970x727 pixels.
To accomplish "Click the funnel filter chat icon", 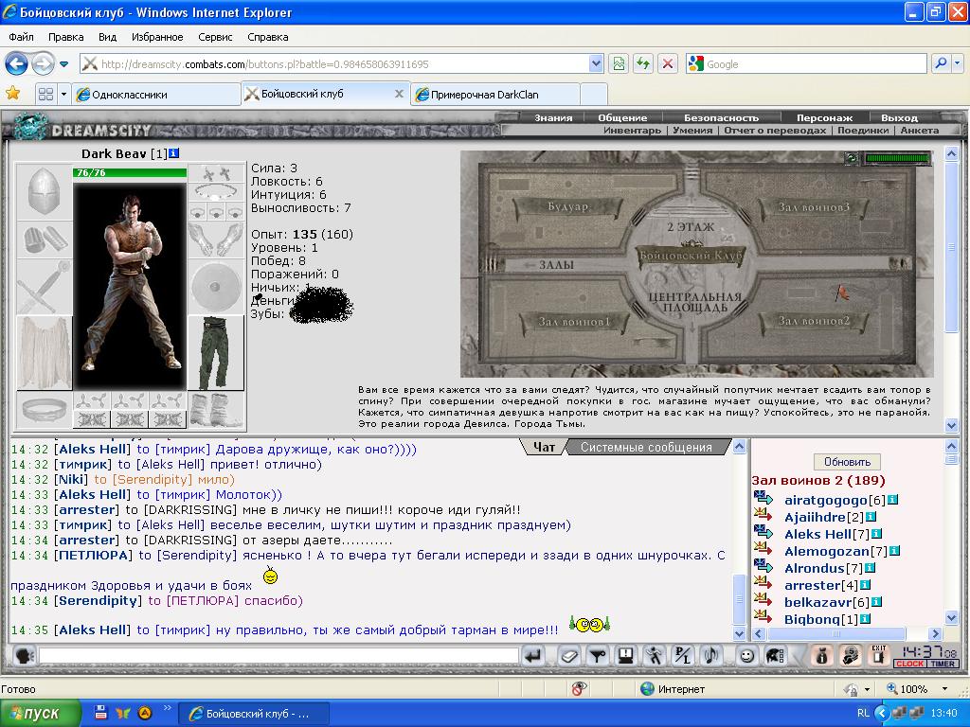I will tap(598, 655).
